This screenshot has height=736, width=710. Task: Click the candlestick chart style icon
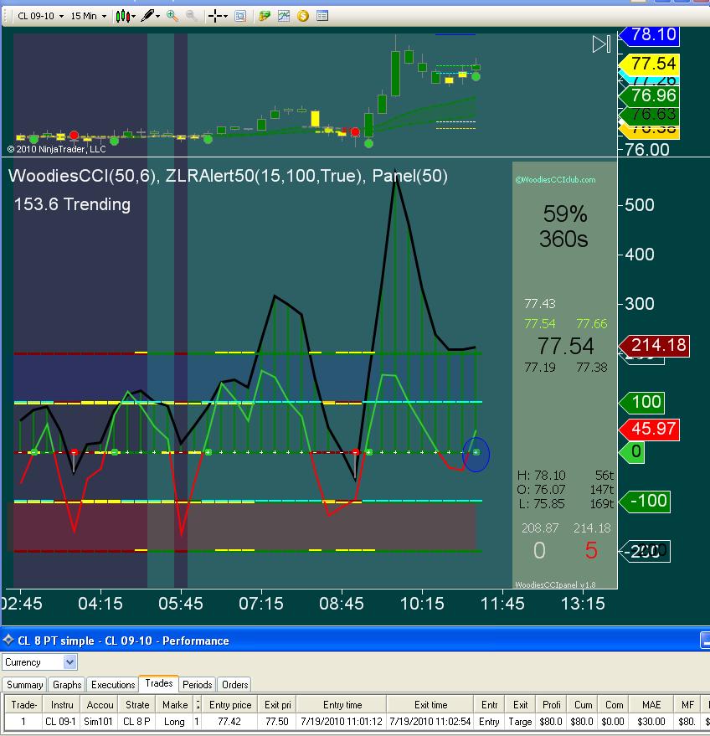pos(122,16)
